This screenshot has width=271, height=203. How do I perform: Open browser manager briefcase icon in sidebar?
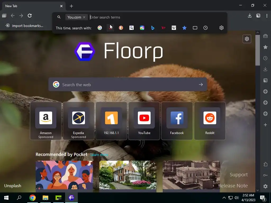coord(265,36)
